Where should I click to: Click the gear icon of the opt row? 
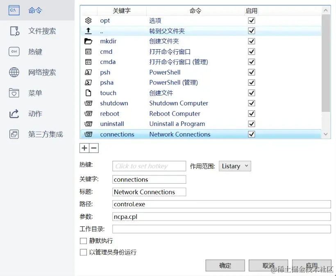88,21
